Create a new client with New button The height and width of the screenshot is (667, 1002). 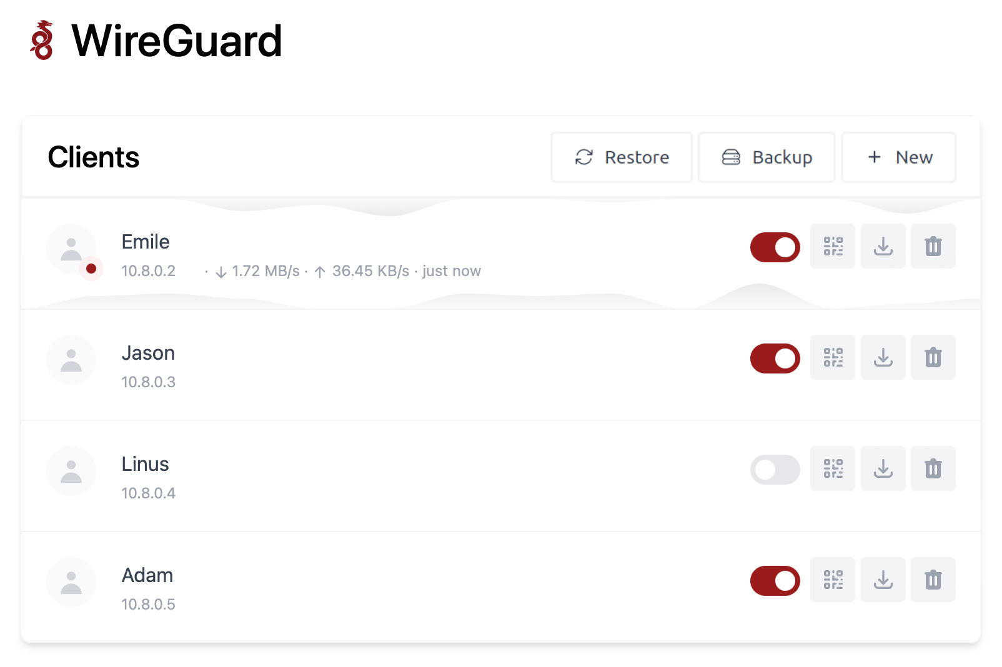(x=898, y=157)
